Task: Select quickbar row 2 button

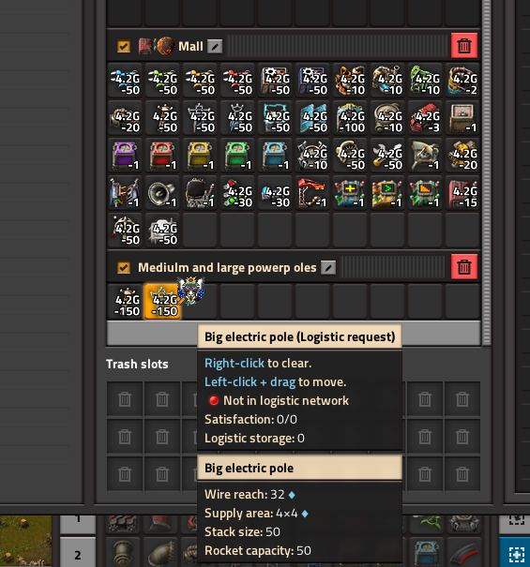Action: [78, 555]
